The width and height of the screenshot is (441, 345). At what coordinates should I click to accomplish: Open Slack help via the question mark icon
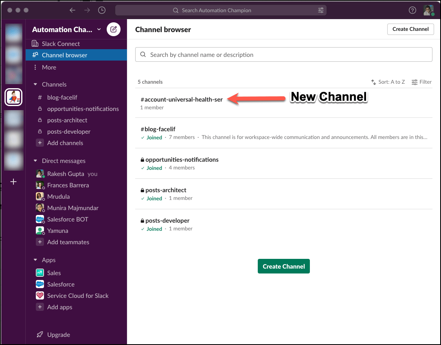tap(412, 10)
